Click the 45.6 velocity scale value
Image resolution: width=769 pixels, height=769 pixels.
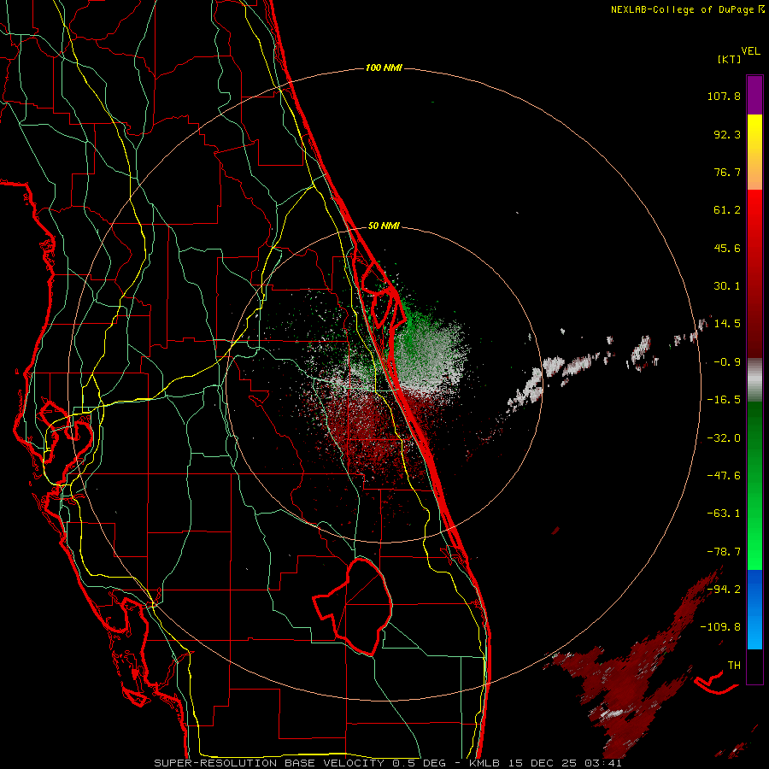pos(727,248)
